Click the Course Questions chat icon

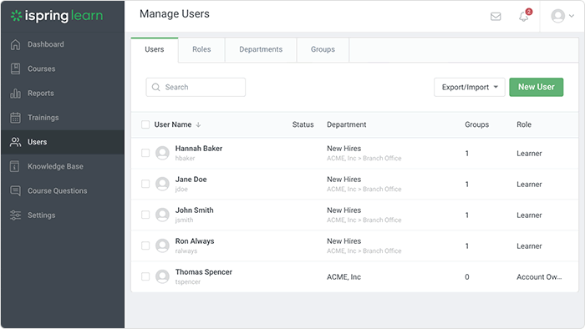(x=15, y=190)
